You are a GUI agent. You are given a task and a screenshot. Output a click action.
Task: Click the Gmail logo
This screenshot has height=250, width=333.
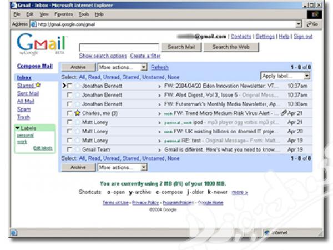42,44
